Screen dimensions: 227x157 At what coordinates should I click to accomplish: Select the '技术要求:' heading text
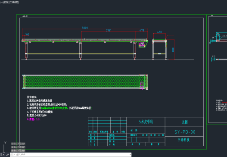[32, 97]
